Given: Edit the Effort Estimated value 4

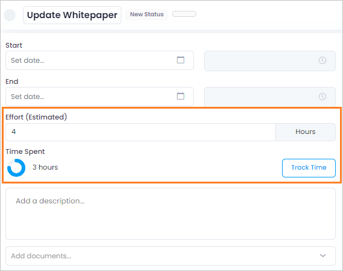Looking at the screenshot, I should pyautogui.click(x=141, y=132).
